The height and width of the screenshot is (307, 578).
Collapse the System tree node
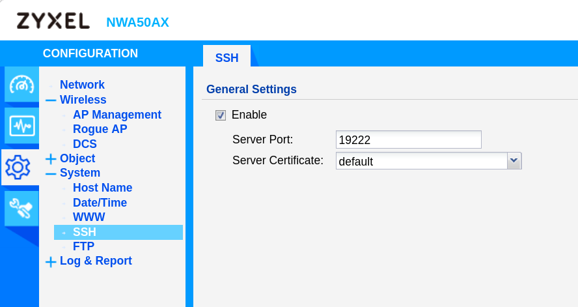point(51,173)
